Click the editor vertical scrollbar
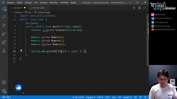The height and width of the screenshot is (99, 177). pyautogui.click(x=148, y=40)
